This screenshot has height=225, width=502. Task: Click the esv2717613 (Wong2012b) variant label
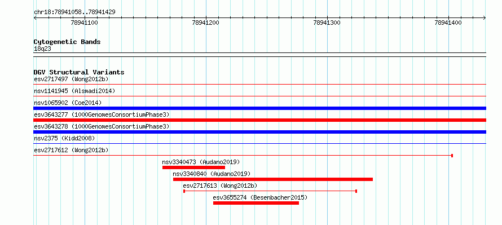pyautogui.click(x=220, y=186)
